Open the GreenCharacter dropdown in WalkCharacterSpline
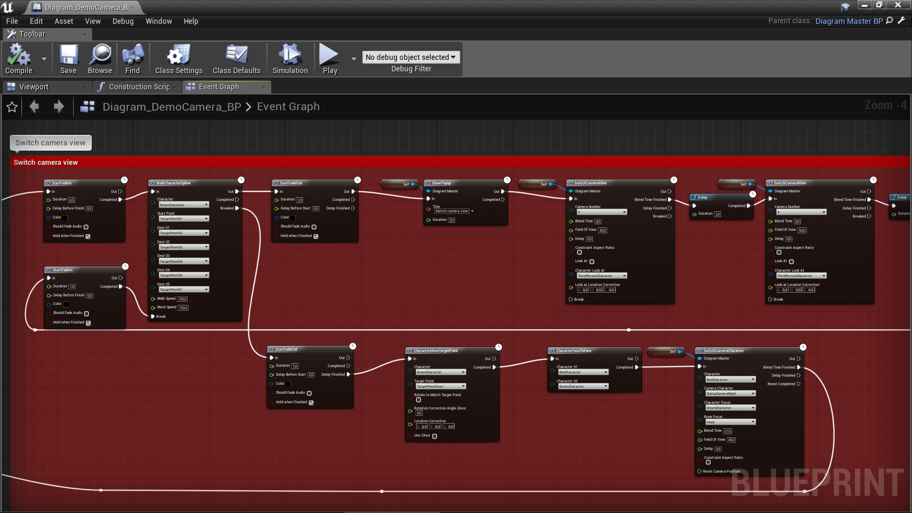Viewport: 912px width, 513px height. tap(184, 204)
